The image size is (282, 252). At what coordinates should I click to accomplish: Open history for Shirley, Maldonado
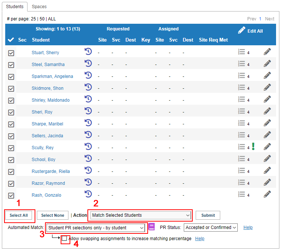point(88,99)
